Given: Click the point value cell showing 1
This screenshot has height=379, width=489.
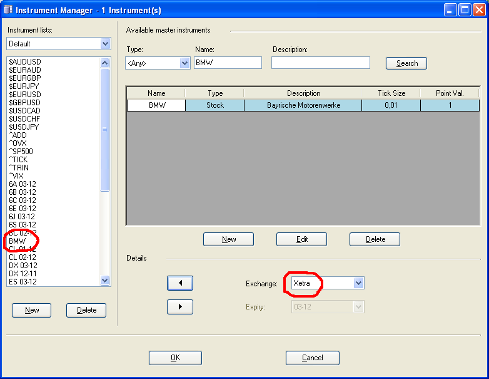Looking at the screenshot, I should click(x=450, y=105).
